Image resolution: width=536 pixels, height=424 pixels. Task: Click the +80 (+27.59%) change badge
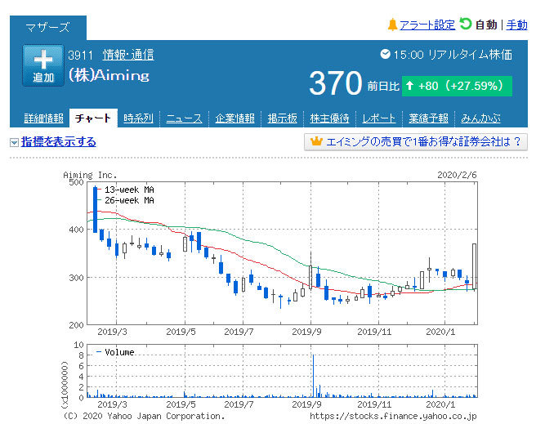click(x=457, y=86)
